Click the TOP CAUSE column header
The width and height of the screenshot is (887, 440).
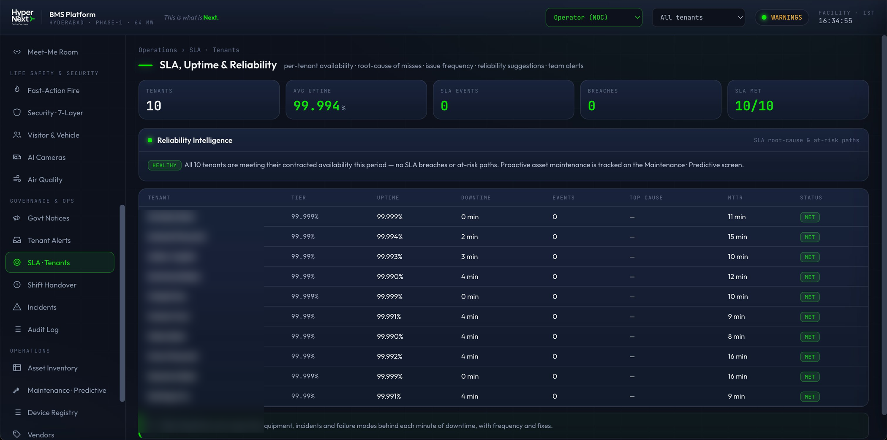[646, 198]
